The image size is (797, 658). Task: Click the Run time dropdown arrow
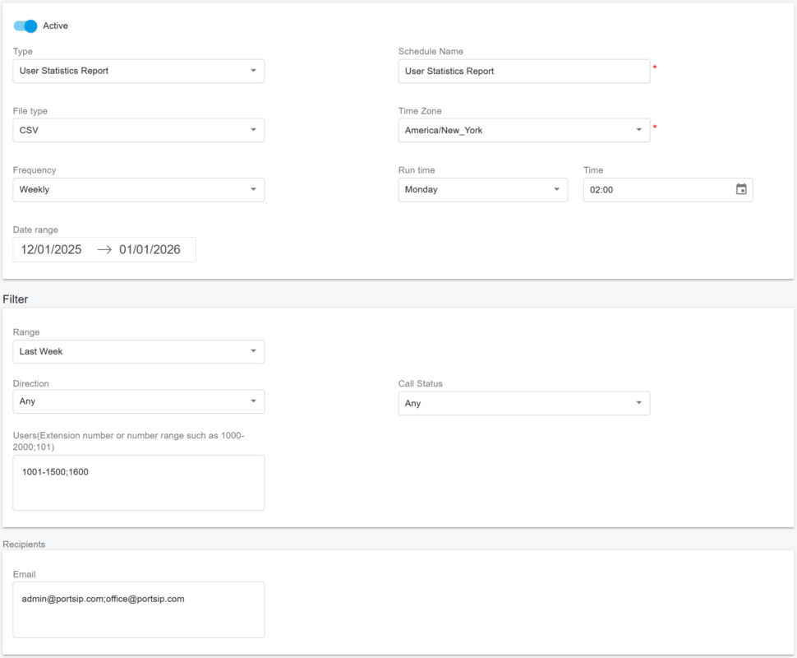[555, 189]
